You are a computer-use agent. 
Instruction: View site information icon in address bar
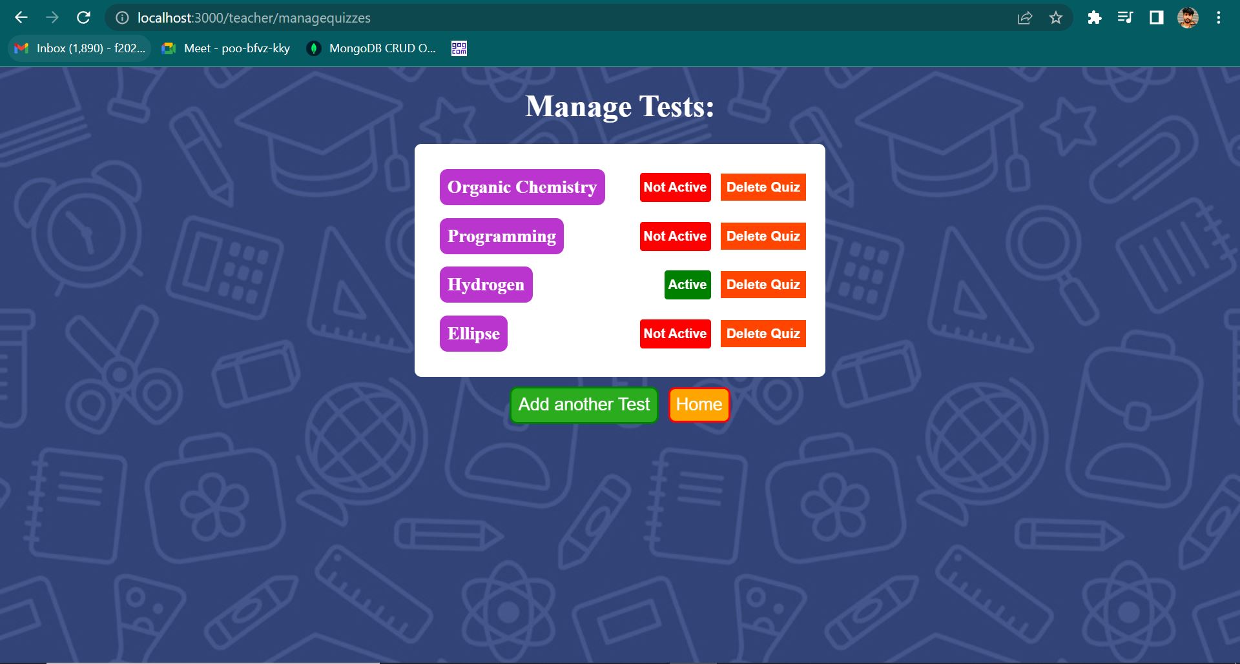(122, 18)
